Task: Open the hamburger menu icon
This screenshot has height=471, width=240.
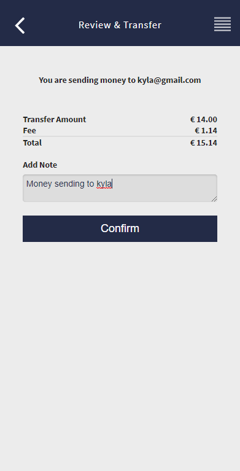Action: pyautogui.click(x=222, y=24)
